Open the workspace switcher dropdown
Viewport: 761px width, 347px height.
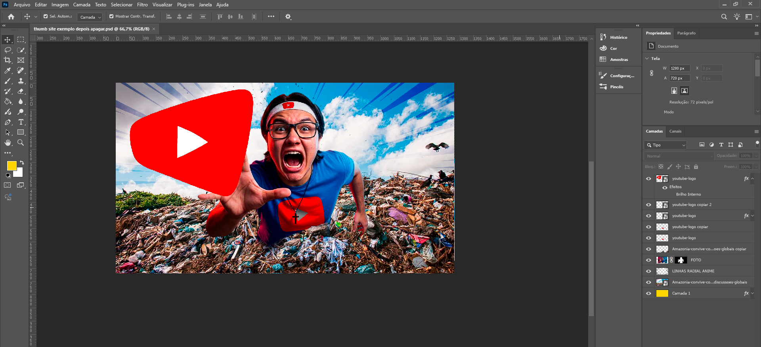point(751,17)
